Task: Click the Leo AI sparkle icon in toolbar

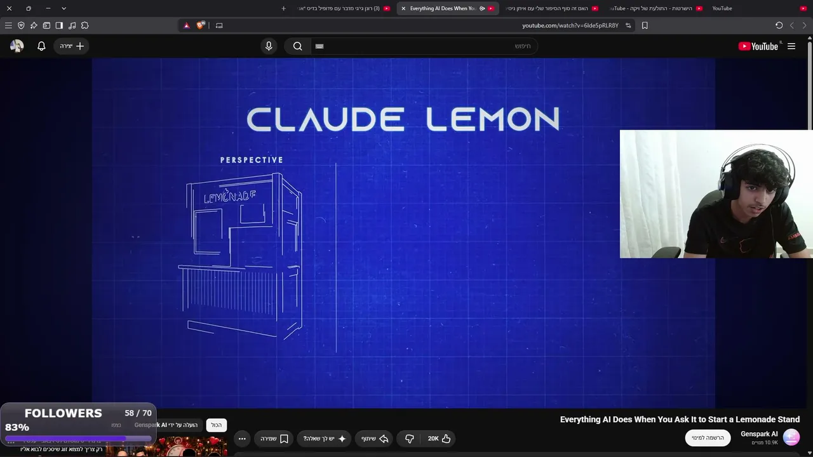Action: tap(34, 25)
